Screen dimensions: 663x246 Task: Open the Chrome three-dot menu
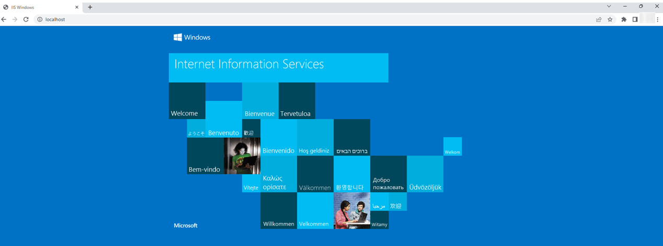(658, 19)
